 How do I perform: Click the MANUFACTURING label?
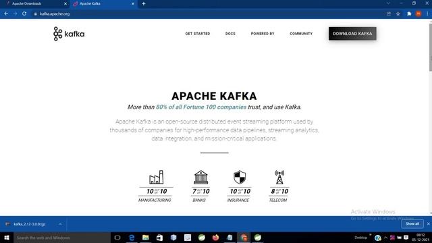[155, 200]
